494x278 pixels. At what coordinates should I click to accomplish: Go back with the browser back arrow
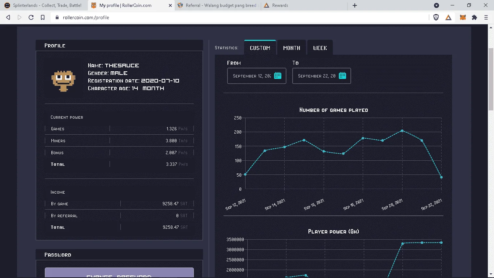pos(8,17)
